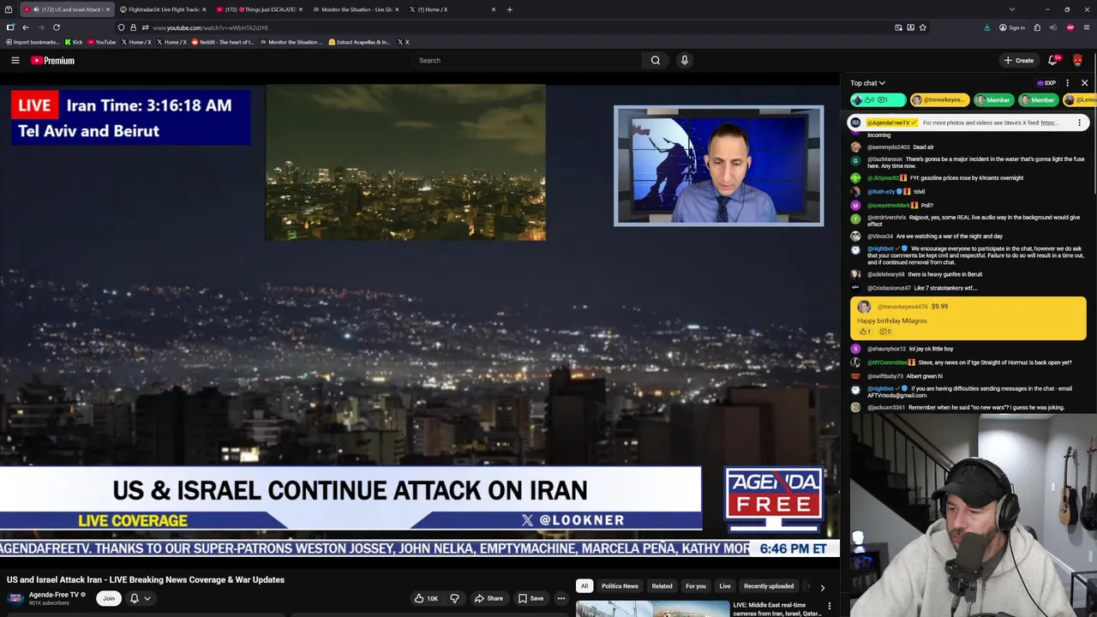Click the padlock site info icon

point(133,27)
